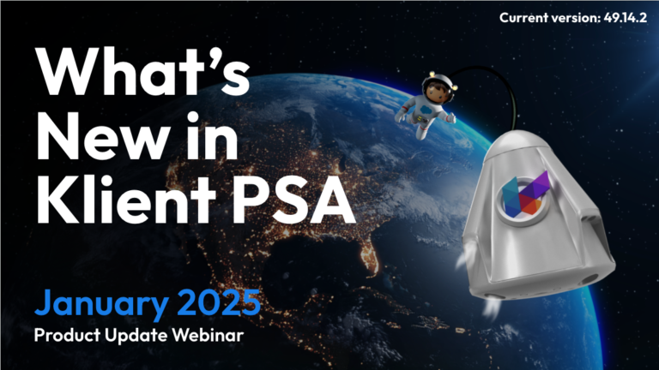Viewport: 659px width, 370px height.
Task: Click the 'What's New in Klient PSA' headline
Action: (196, 135)
